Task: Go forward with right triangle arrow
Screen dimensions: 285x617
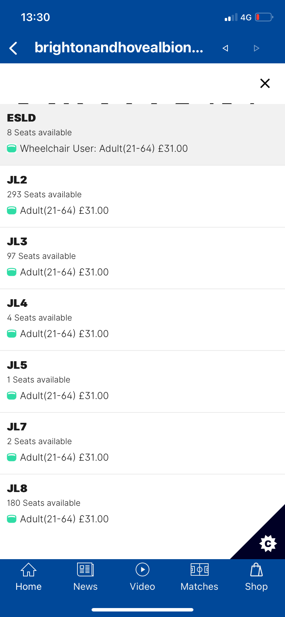Action: (256, 48)
